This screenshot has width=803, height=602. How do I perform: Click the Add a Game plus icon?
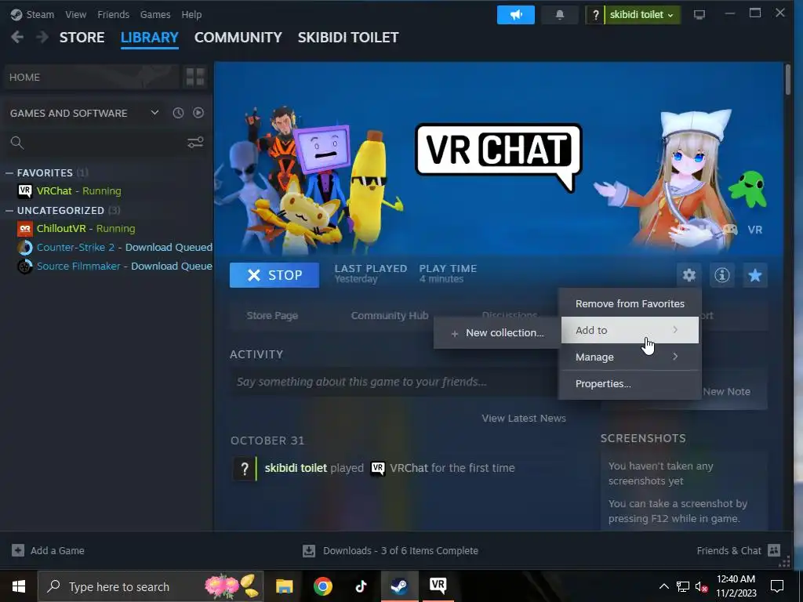(x=18, y=550)
